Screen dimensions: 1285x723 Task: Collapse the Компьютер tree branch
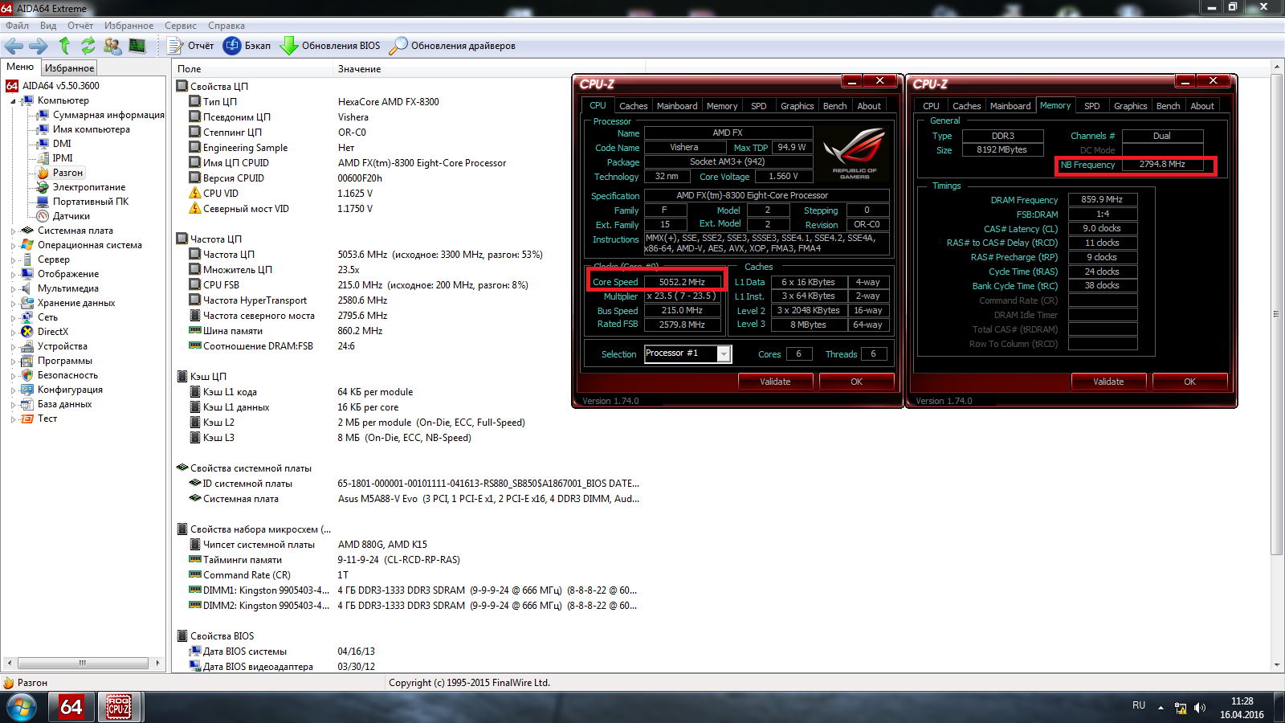tap(13, 101)
